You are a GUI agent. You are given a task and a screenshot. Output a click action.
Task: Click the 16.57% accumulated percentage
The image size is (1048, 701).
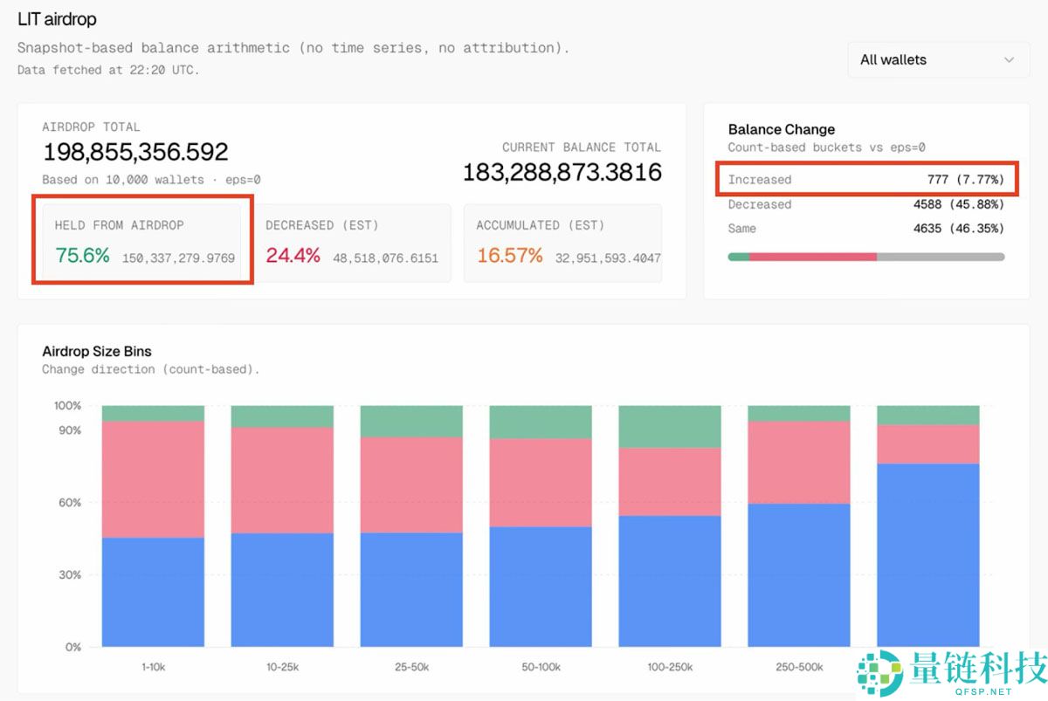coord(509,256)
